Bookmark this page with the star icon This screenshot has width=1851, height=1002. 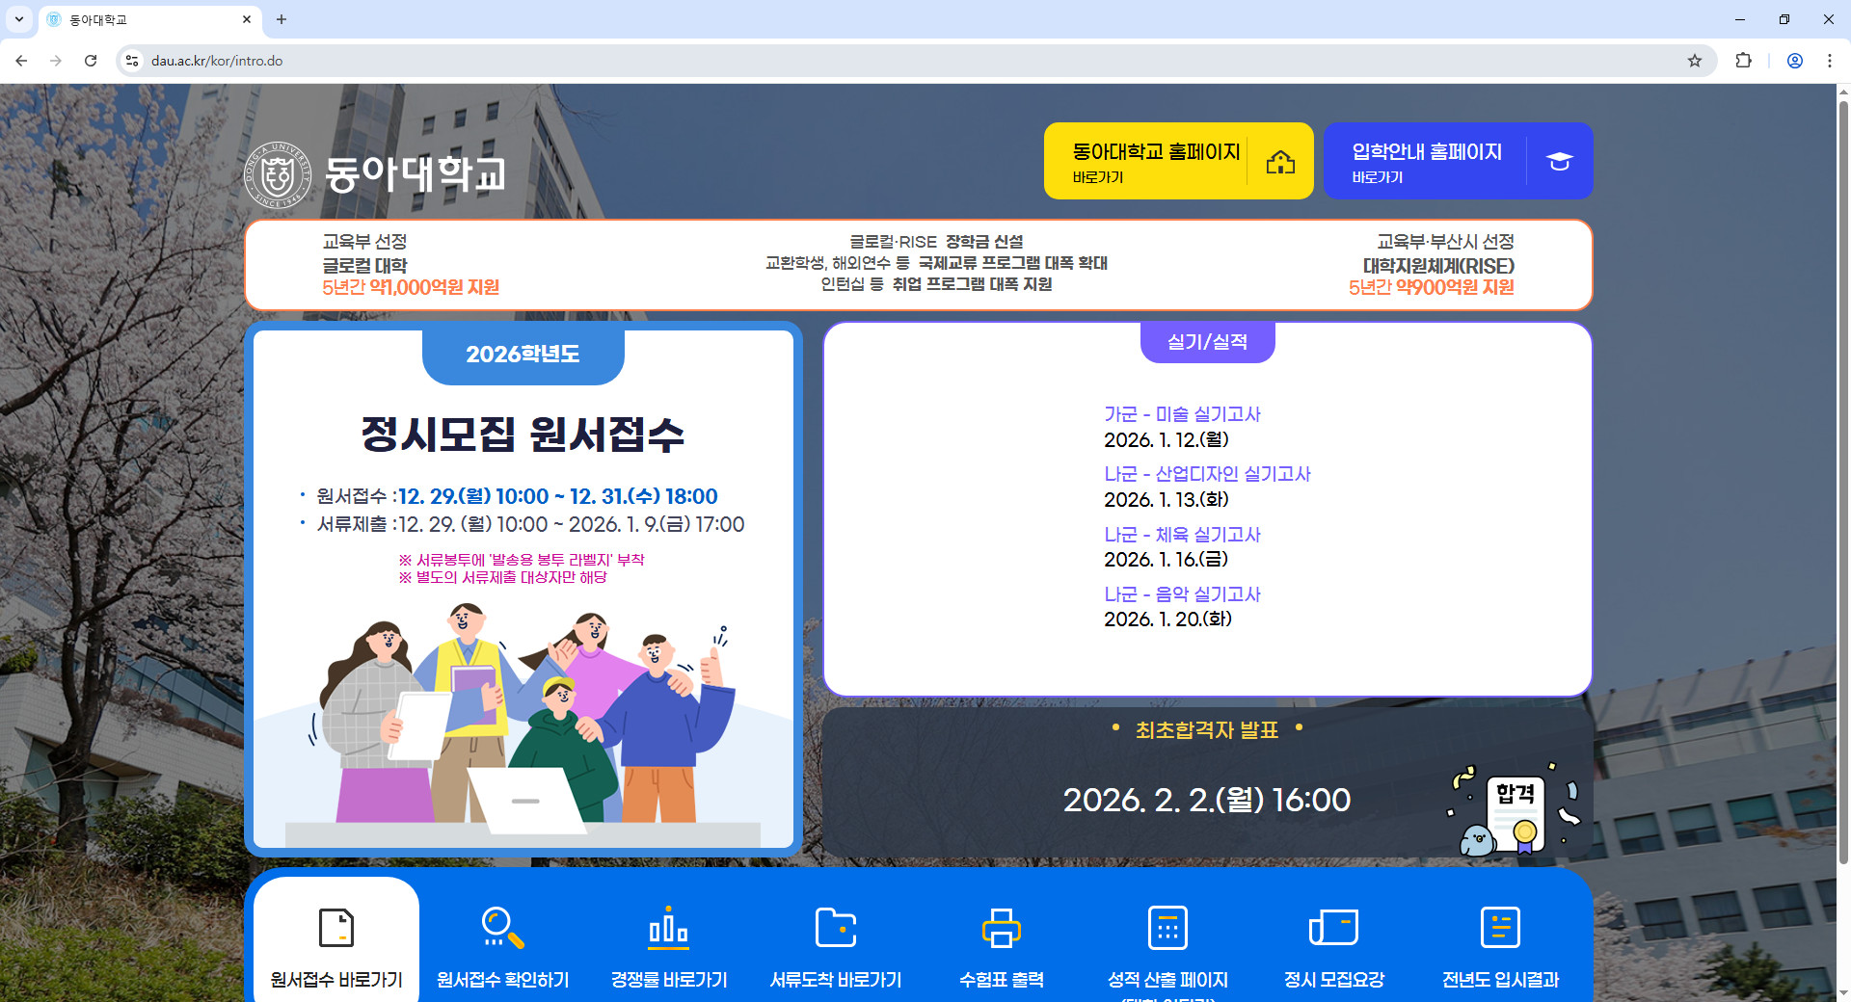pyautogui.click(x=1695, y=61)
